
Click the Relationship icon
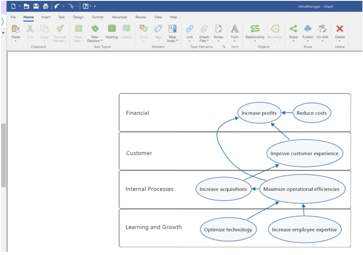(x=255, y=32)
